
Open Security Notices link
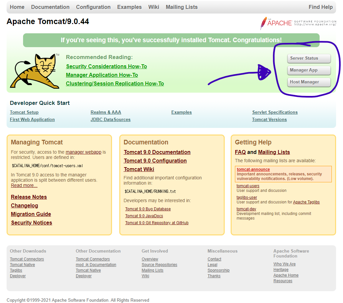[32, 223]
